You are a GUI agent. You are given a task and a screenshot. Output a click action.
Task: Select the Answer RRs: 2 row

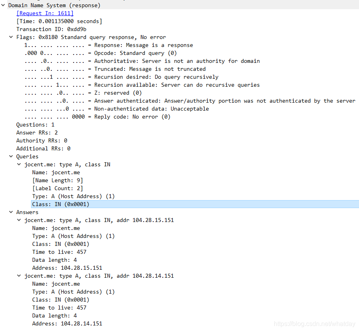click(37, 133)
